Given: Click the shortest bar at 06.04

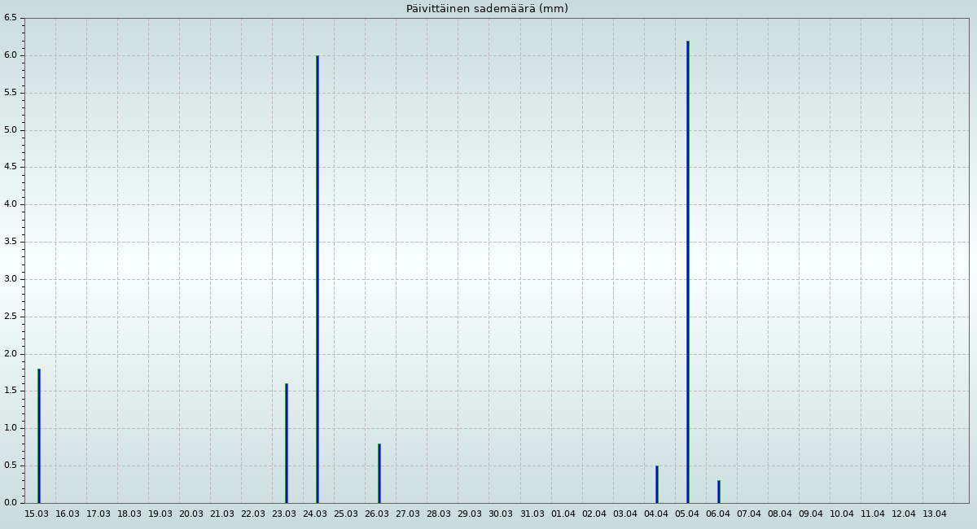Looking at the screenshot, I should tap(719, 492).
